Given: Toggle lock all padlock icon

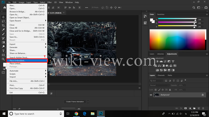Looking at the screenshot, I should click(x=170, y=90).
